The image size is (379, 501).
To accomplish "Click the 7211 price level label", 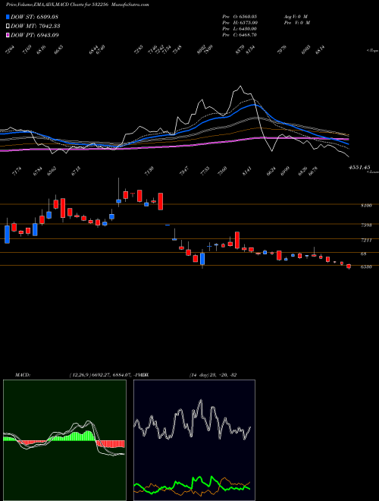I will click(x=366, y=240).
